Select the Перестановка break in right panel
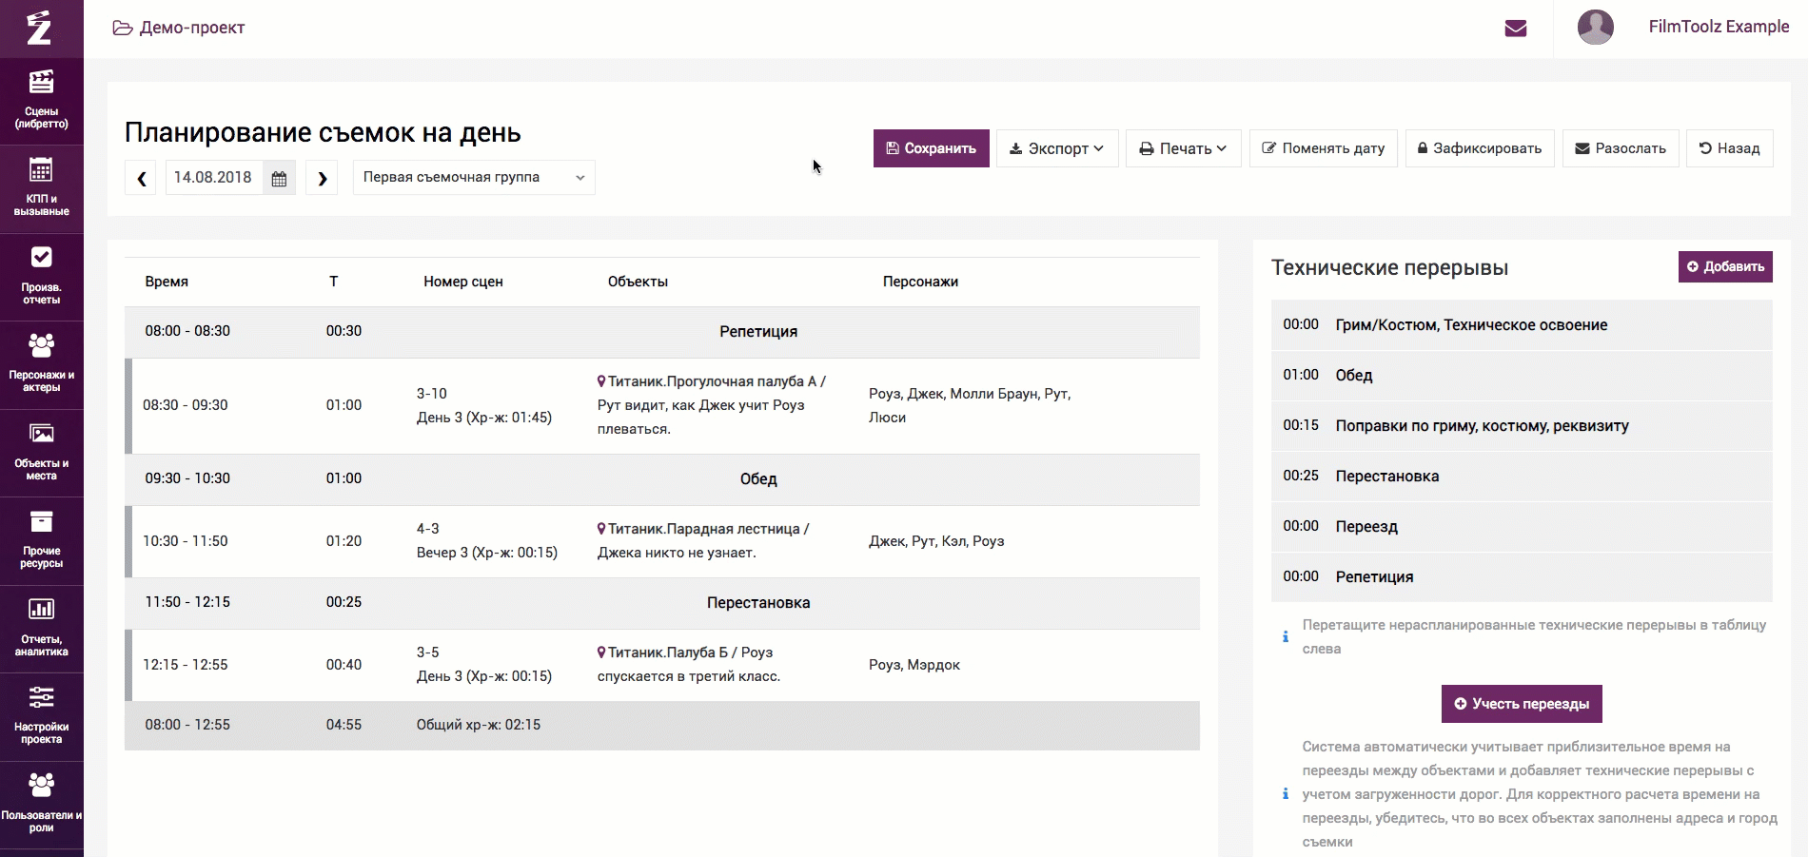This screenshot has height=857, width=1808. [x=1522, y=477]
